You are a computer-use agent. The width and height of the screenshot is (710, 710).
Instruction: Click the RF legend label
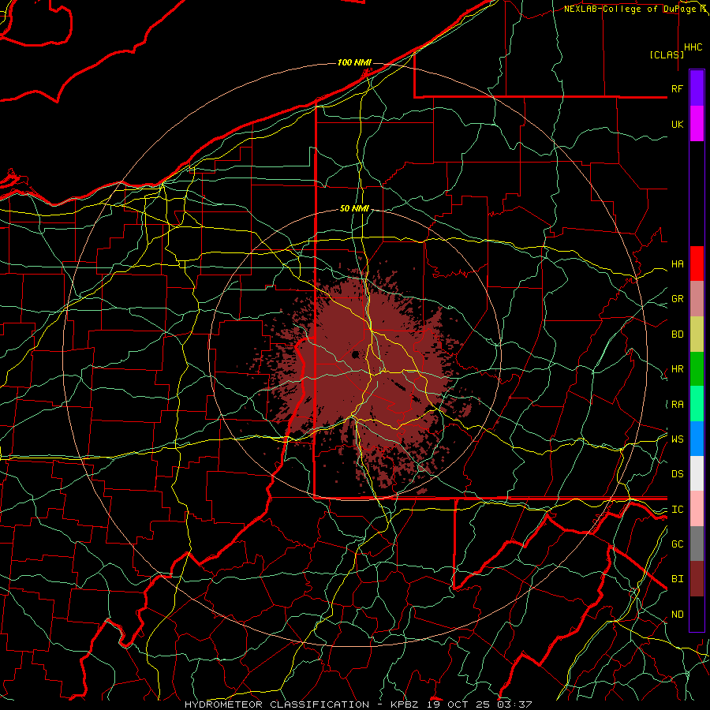[x=677, y=88]
